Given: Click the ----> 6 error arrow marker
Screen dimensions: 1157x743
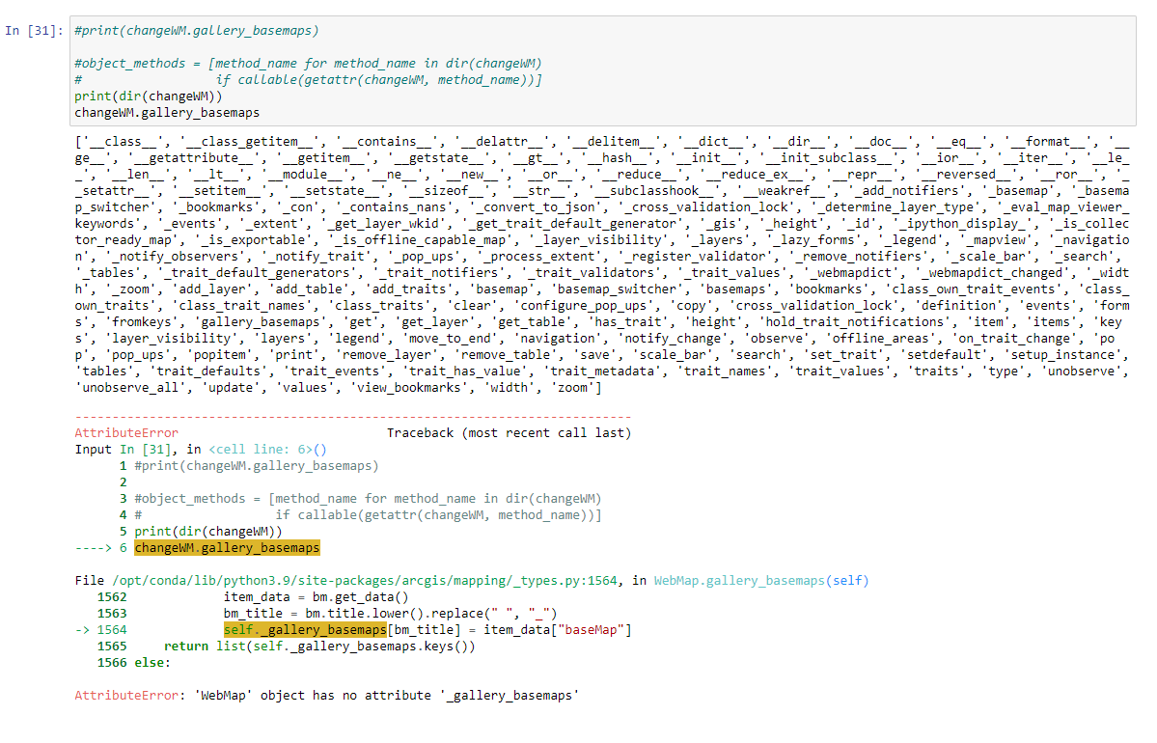Looking at the screenshot, I should [102, 547].
